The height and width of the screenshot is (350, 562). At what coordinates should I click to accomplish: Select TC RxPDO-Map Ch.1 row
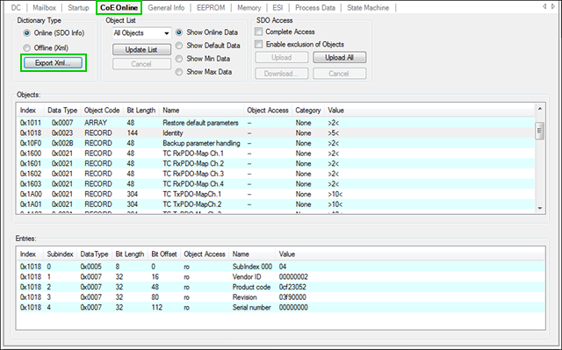click(x=276, y=154)
